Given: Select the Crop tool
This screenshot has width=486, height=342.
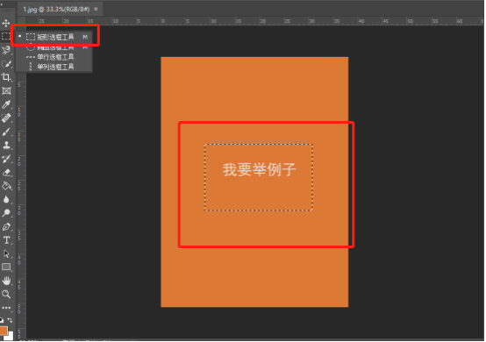Looking at the screenshot, I should point(6,77).
